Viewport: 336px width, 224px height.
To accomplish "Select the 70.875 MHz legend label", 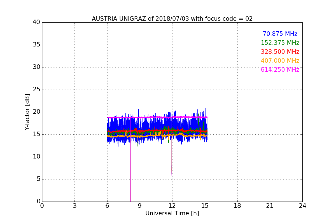I will (280, 34).
